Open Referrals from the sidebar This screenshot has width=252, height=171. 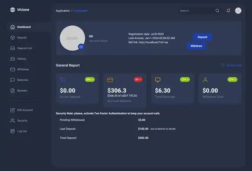(23, 80)
